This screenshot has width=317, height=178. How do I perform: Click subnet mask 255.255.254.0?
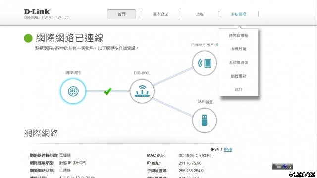point(191,171)
